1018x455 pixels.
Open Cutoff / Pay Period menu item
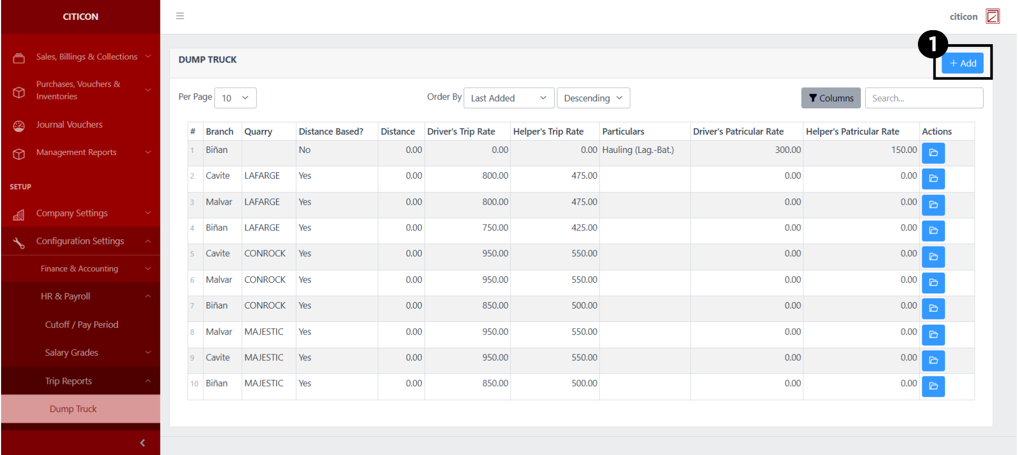[82, 325]
